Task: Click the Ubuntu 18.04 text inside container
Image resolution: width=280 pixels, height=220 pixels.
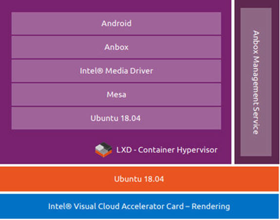Action: point(115,119)
